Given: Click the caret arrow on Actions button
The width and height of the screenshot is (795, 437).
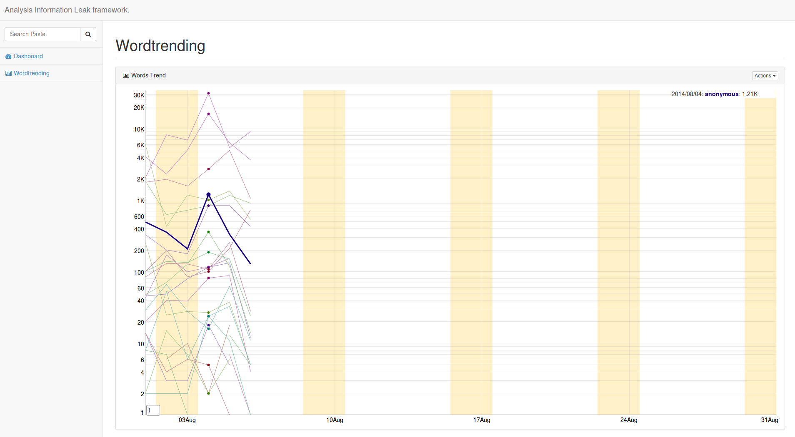Looking at the screenshot, I should coord(774,76).
